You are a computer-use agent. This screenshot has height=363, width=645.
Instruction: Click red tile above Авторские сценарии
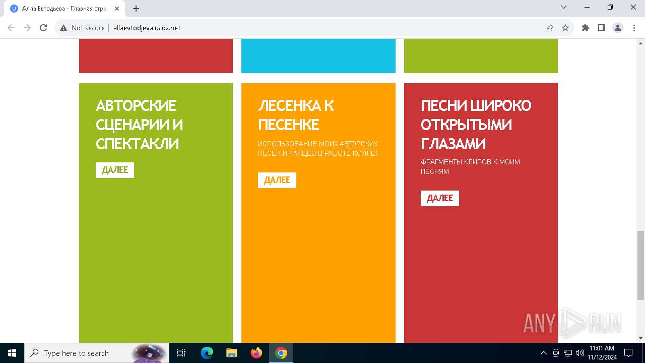[156, 56]
